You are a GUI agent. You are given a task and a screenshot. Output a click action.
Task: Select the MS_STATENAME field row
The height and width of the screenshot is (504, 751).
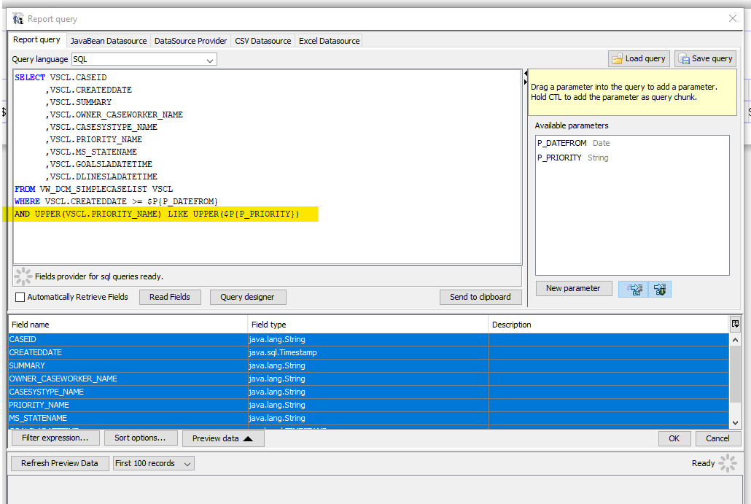(x=368, y=418)
